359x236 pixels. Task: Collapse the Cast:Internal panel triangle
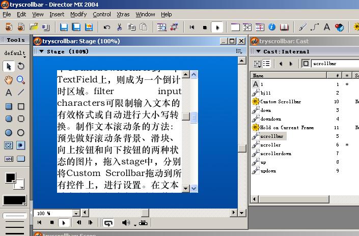pyautogui.click(x=258, y=51)
